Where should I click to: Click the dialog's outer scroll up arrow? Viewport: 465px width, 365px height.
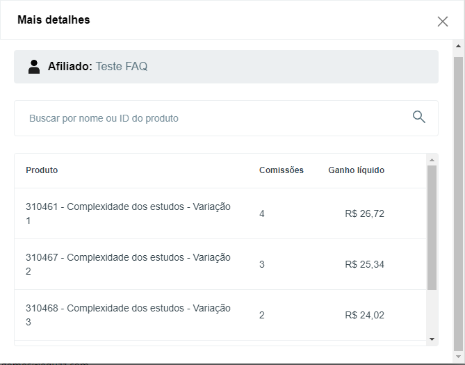[458, 47]
